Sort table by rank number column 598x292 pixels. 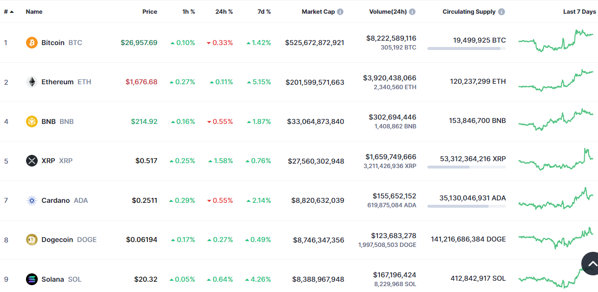(9, 12)
